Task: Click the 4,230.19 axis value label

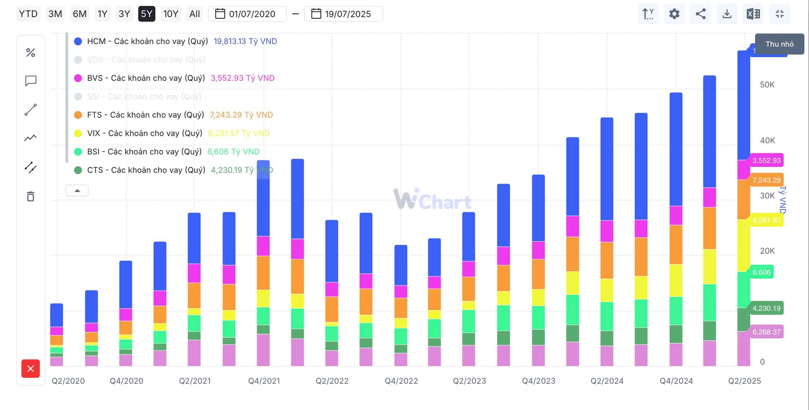Action: (766, 308)
